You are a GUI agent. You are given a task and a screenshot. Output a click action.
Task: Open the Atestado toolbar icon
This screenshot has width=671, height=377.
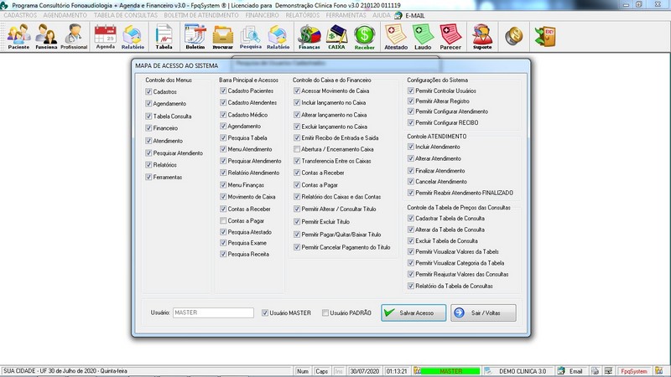pyautogui.click(x=396, y=37)
